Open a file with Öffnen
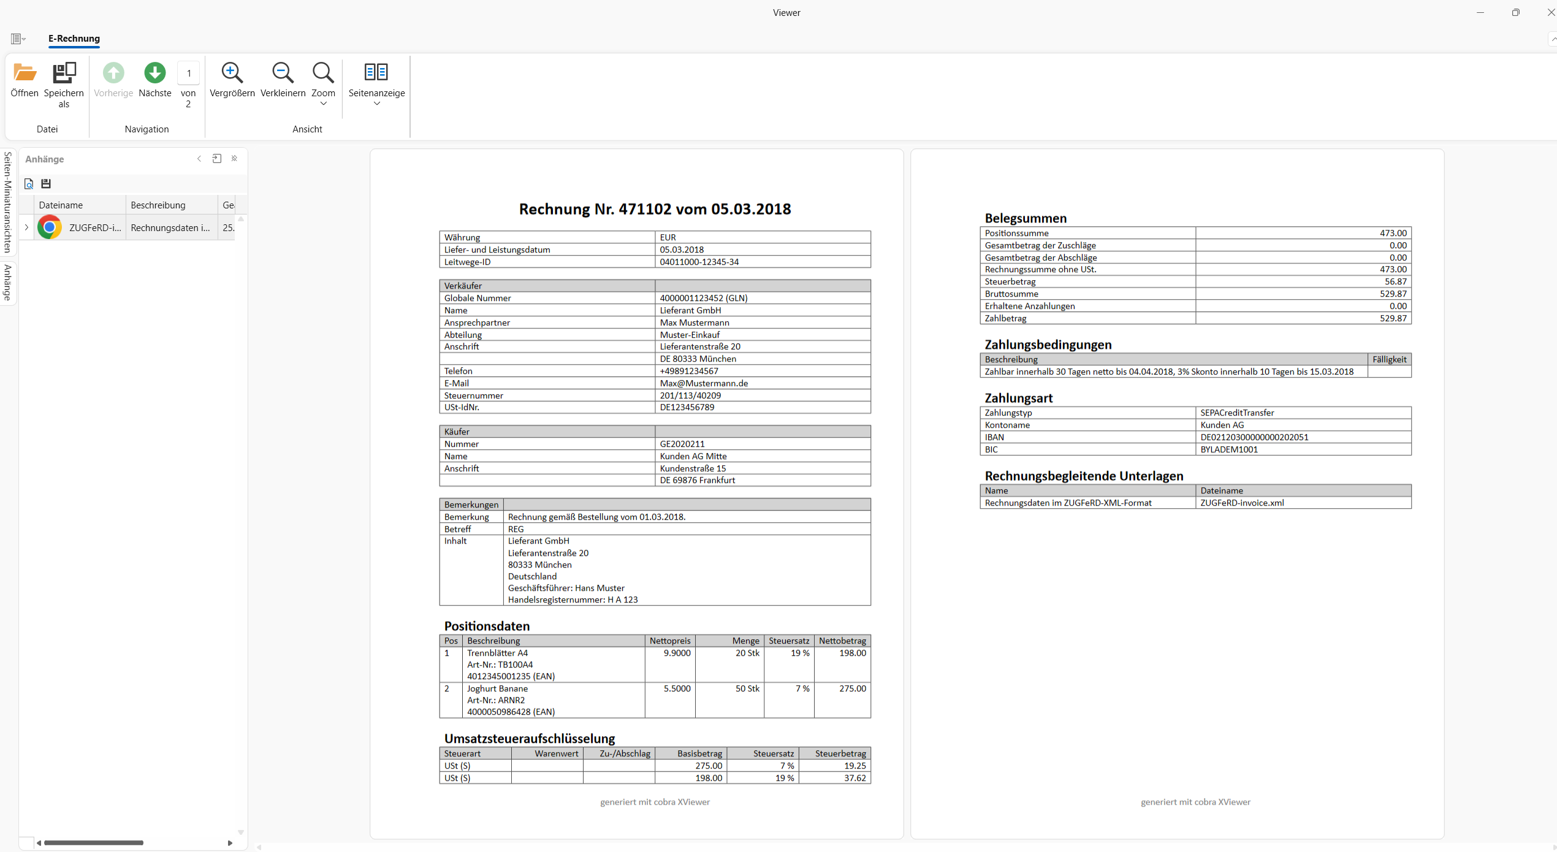This screenshot has width=1557, height=852. pyautogui.click(x=25, y=80)
